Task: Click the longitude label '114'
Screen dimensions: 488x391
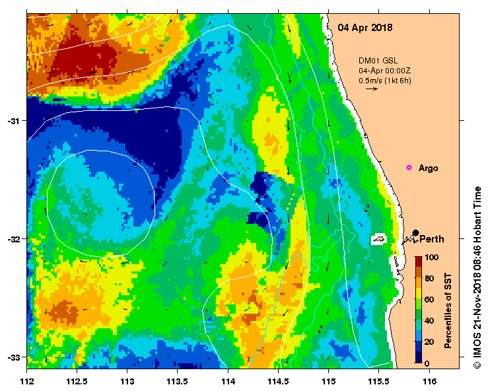Action: point(228,381)
